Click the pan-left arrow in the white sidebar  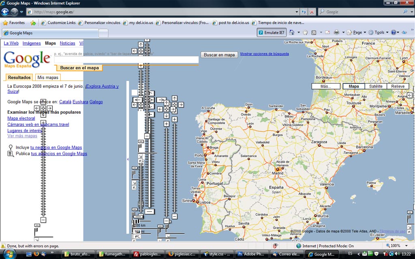point(37,108)
